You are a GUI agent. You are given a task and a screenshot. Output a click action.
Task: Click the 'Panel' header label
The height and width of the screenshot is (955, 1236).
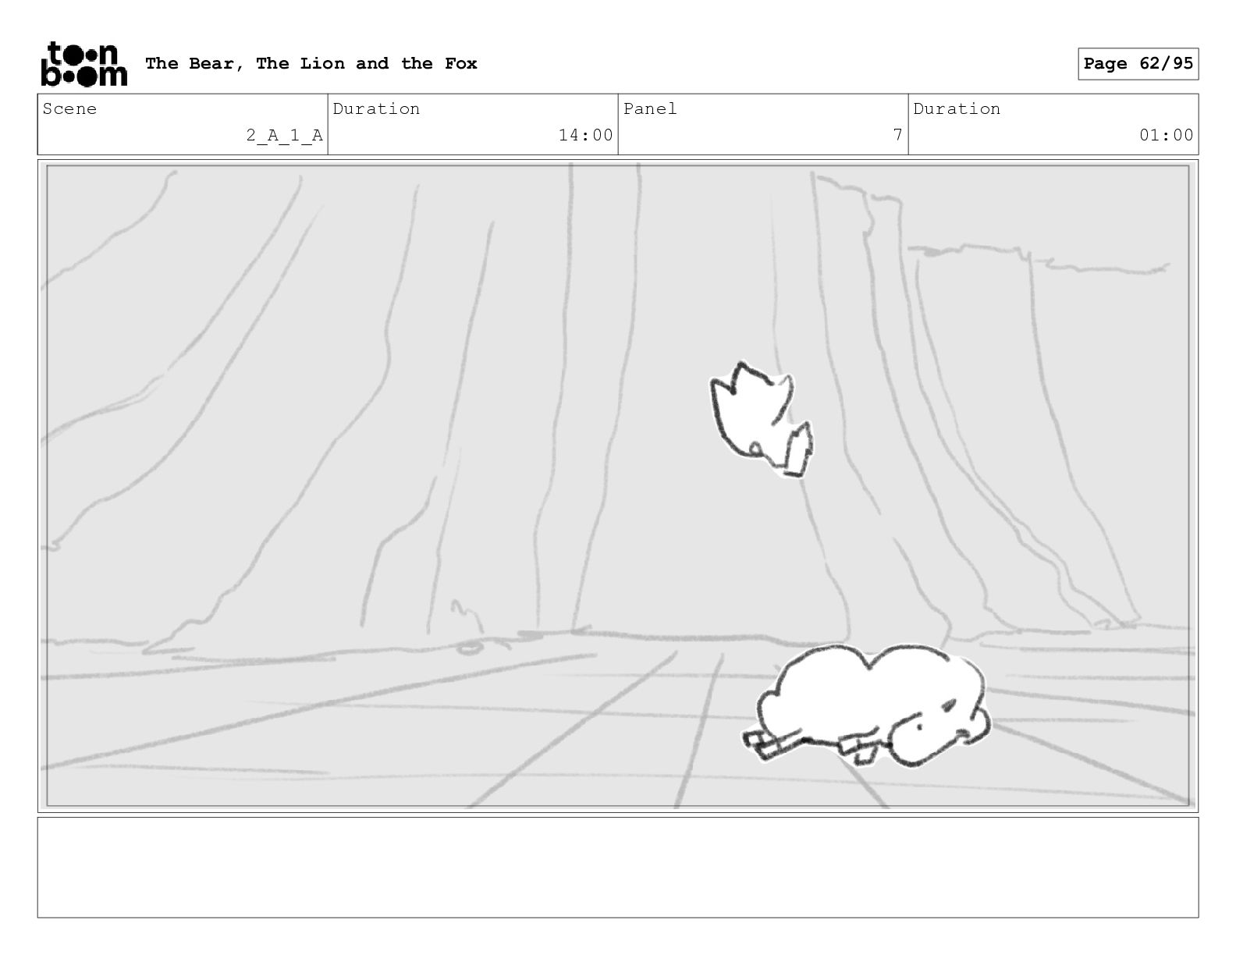tap(650, 108)
